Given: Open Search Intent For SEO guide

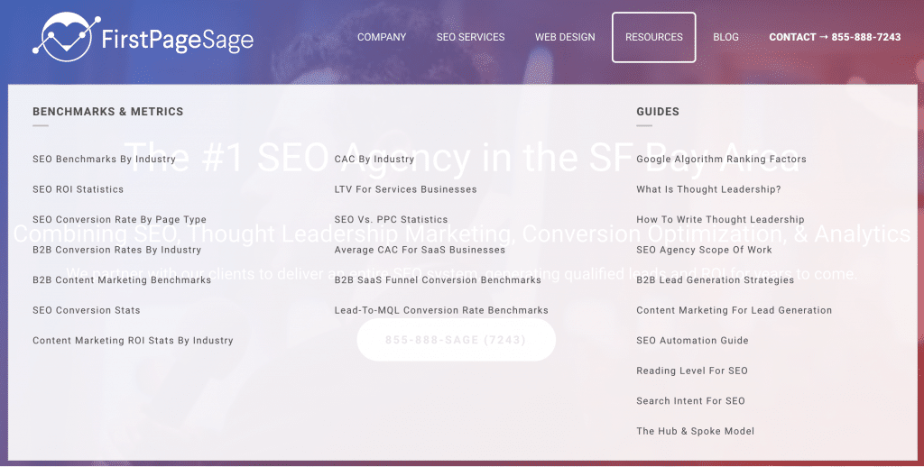Looking at the screenshot, I should (x=690, y=401).
